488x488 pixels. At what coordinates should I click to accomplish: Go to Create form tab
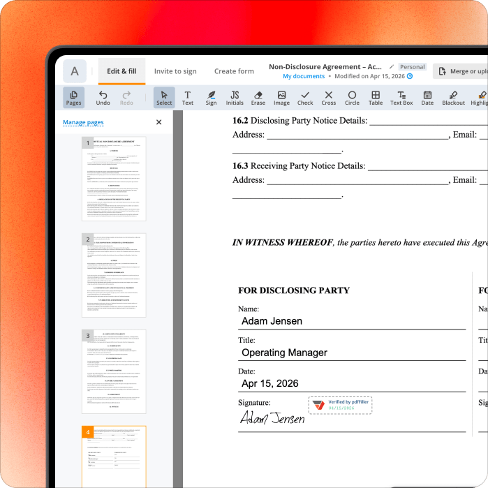click(234, 71)
